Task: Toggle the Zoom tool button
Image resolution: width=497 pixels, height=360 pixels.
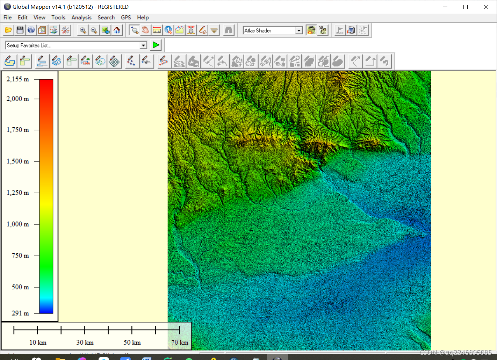Action: [134, 30]
